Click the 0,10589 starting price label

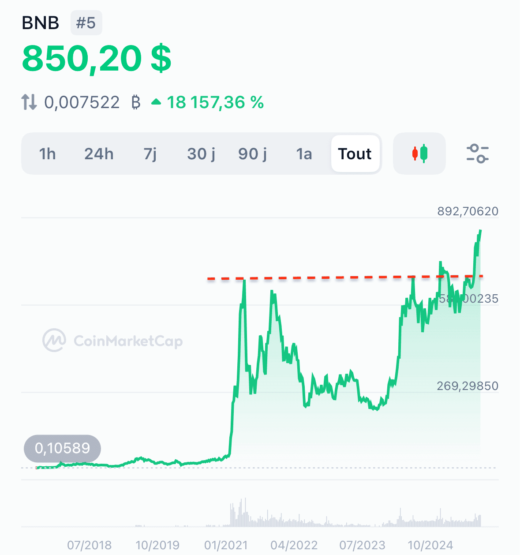[x=62, y=448]
